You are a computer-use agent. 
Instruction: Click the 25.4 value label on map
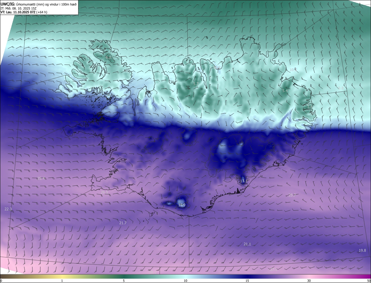(41, 179)
